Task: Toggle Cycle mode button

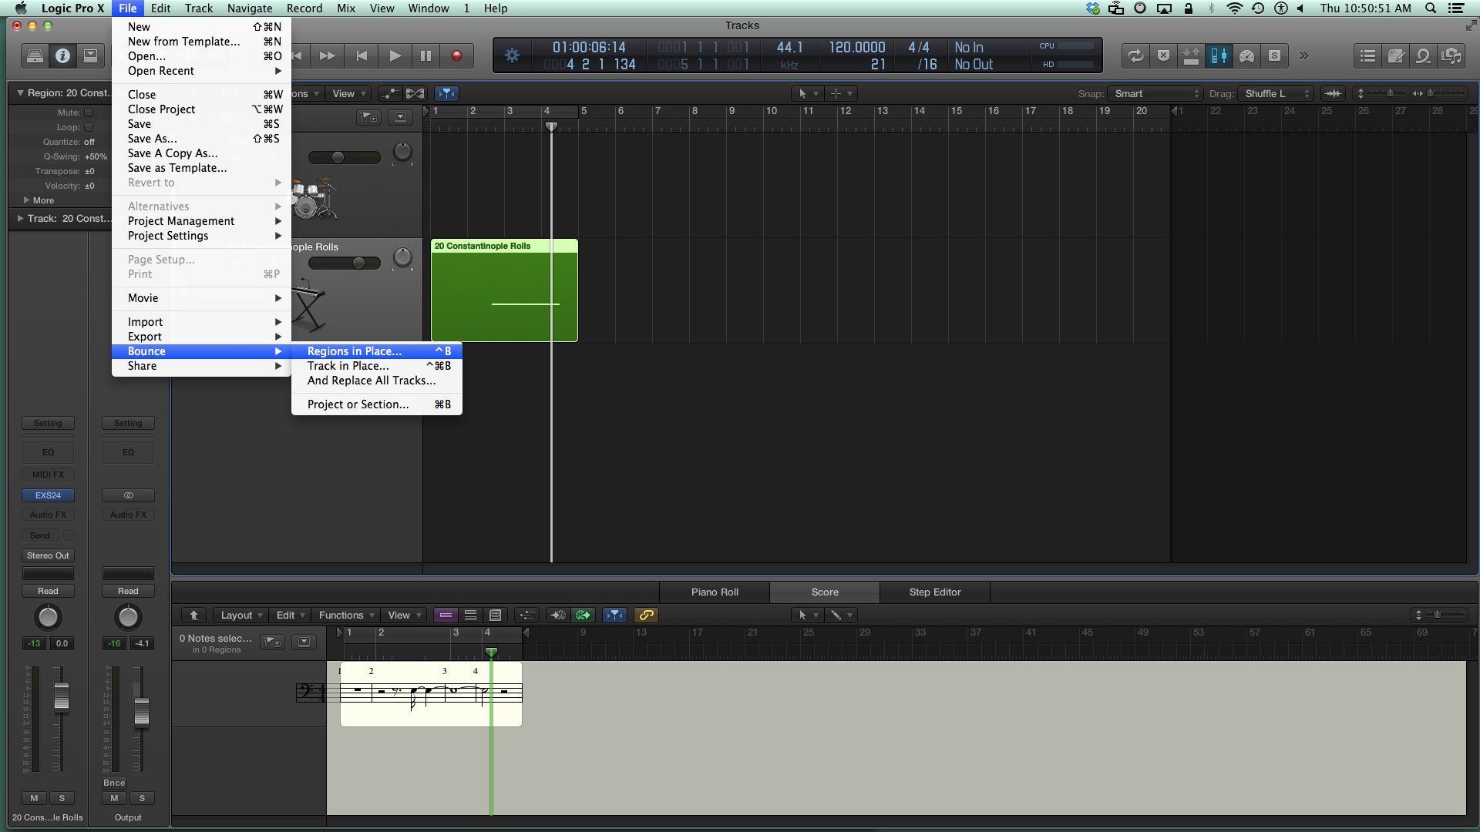Action: tap(1135, 55)
